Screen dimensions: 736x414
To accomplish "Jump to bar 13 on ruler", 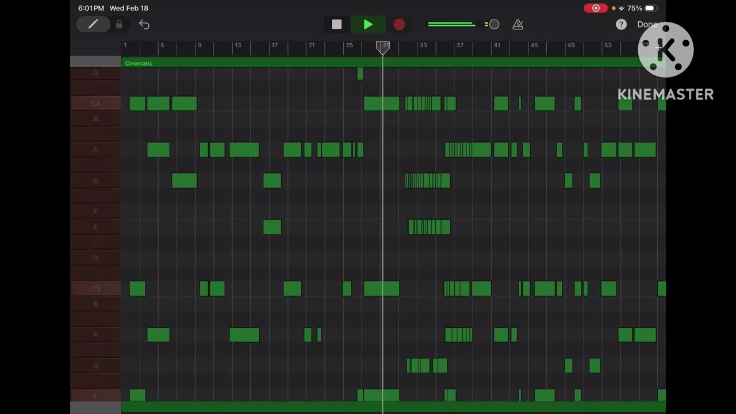I will (x=237, y=45).
